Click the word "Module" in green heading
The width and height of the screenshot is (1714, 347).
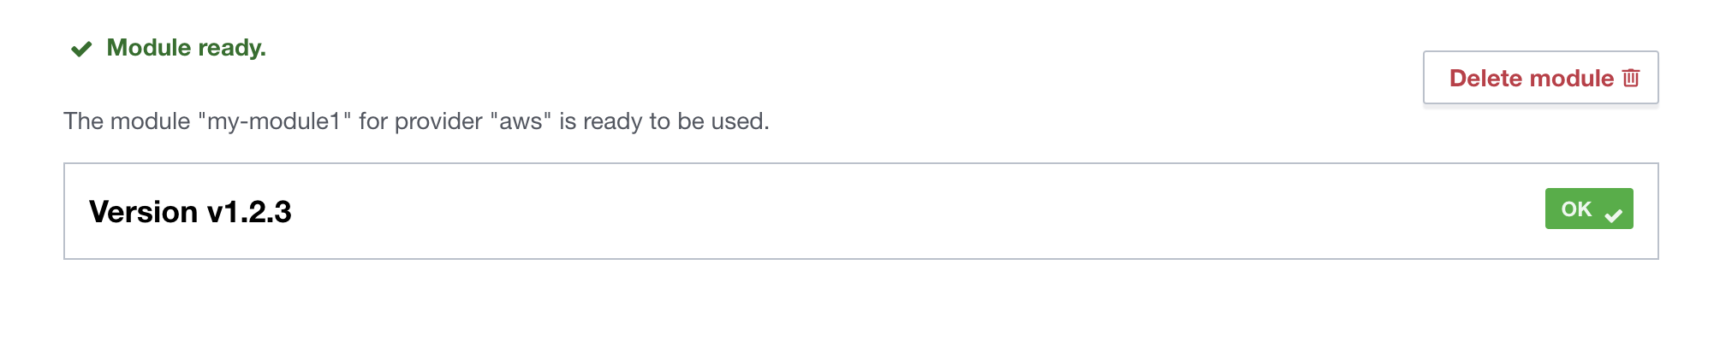149,48
